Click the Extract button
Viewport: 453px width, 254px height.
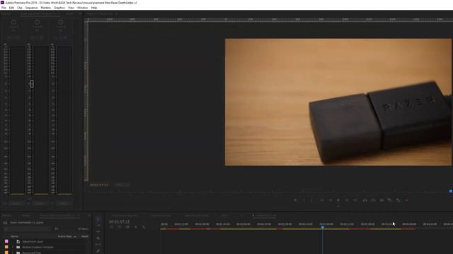click(373, 200)
